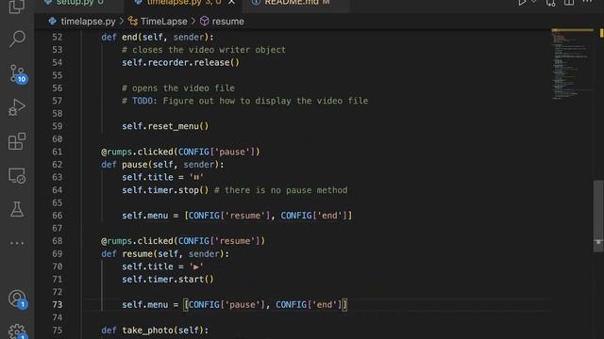604x339 pixels.
Task: Open the Explorer view in activity bar
Action: 17,7
